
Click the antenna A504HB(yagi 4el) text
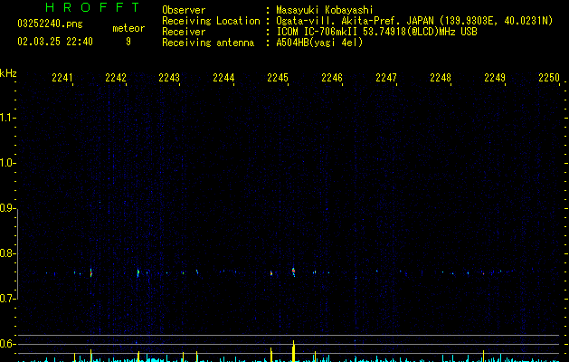tap(319, 43)
